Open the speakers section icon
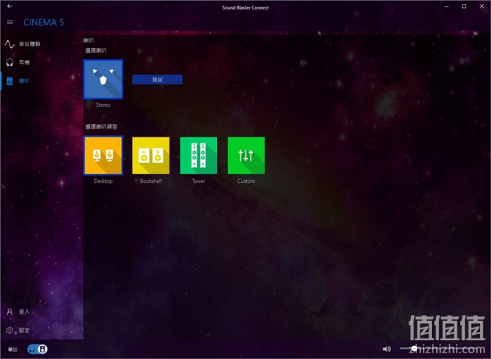 9,81
